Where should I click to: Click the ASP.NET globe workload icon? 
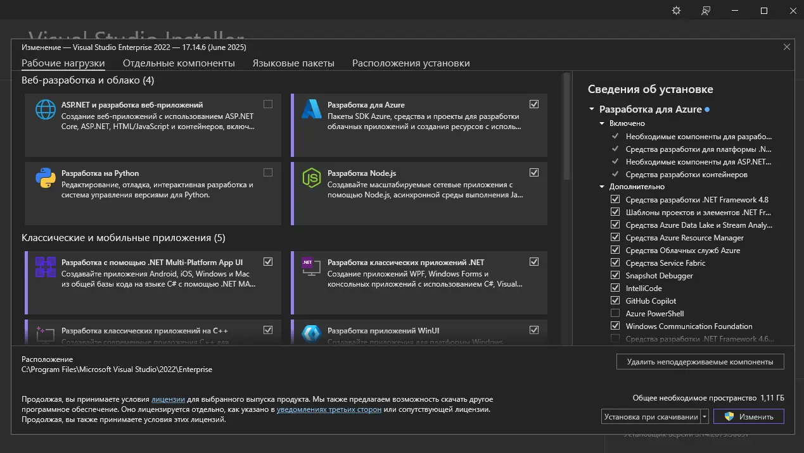pos(46,109)
